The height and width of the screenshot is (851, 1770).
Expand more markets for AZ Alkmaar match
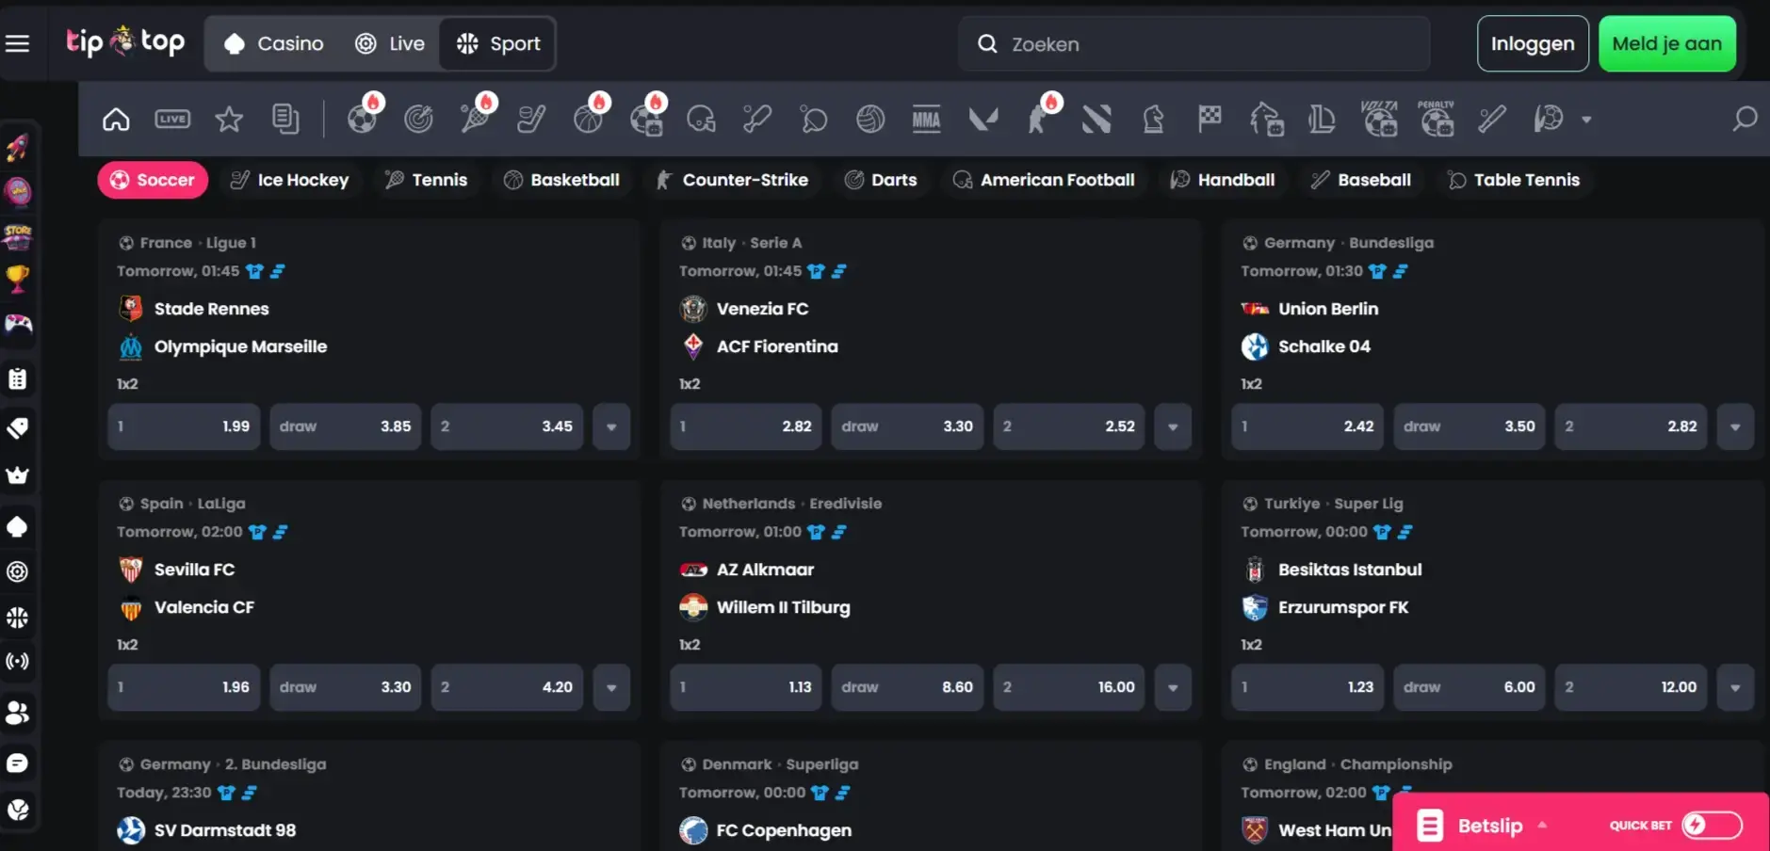[1173, 687]
